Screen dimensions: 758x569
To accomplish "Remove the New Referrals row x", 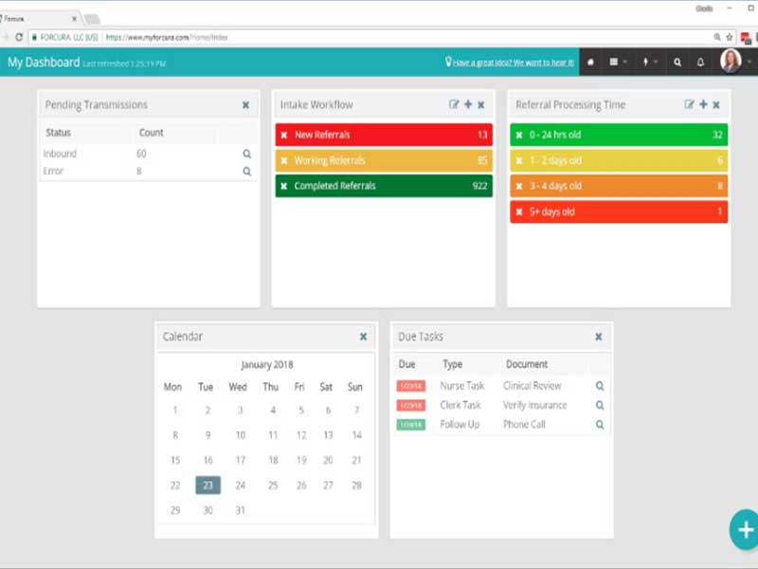I will pyautogui.click(x=284, y=135).
